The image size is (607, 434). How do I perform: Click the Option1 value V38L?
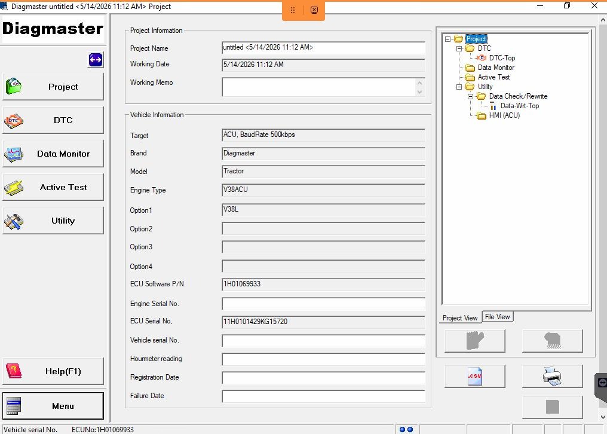(x=323, y=210)
